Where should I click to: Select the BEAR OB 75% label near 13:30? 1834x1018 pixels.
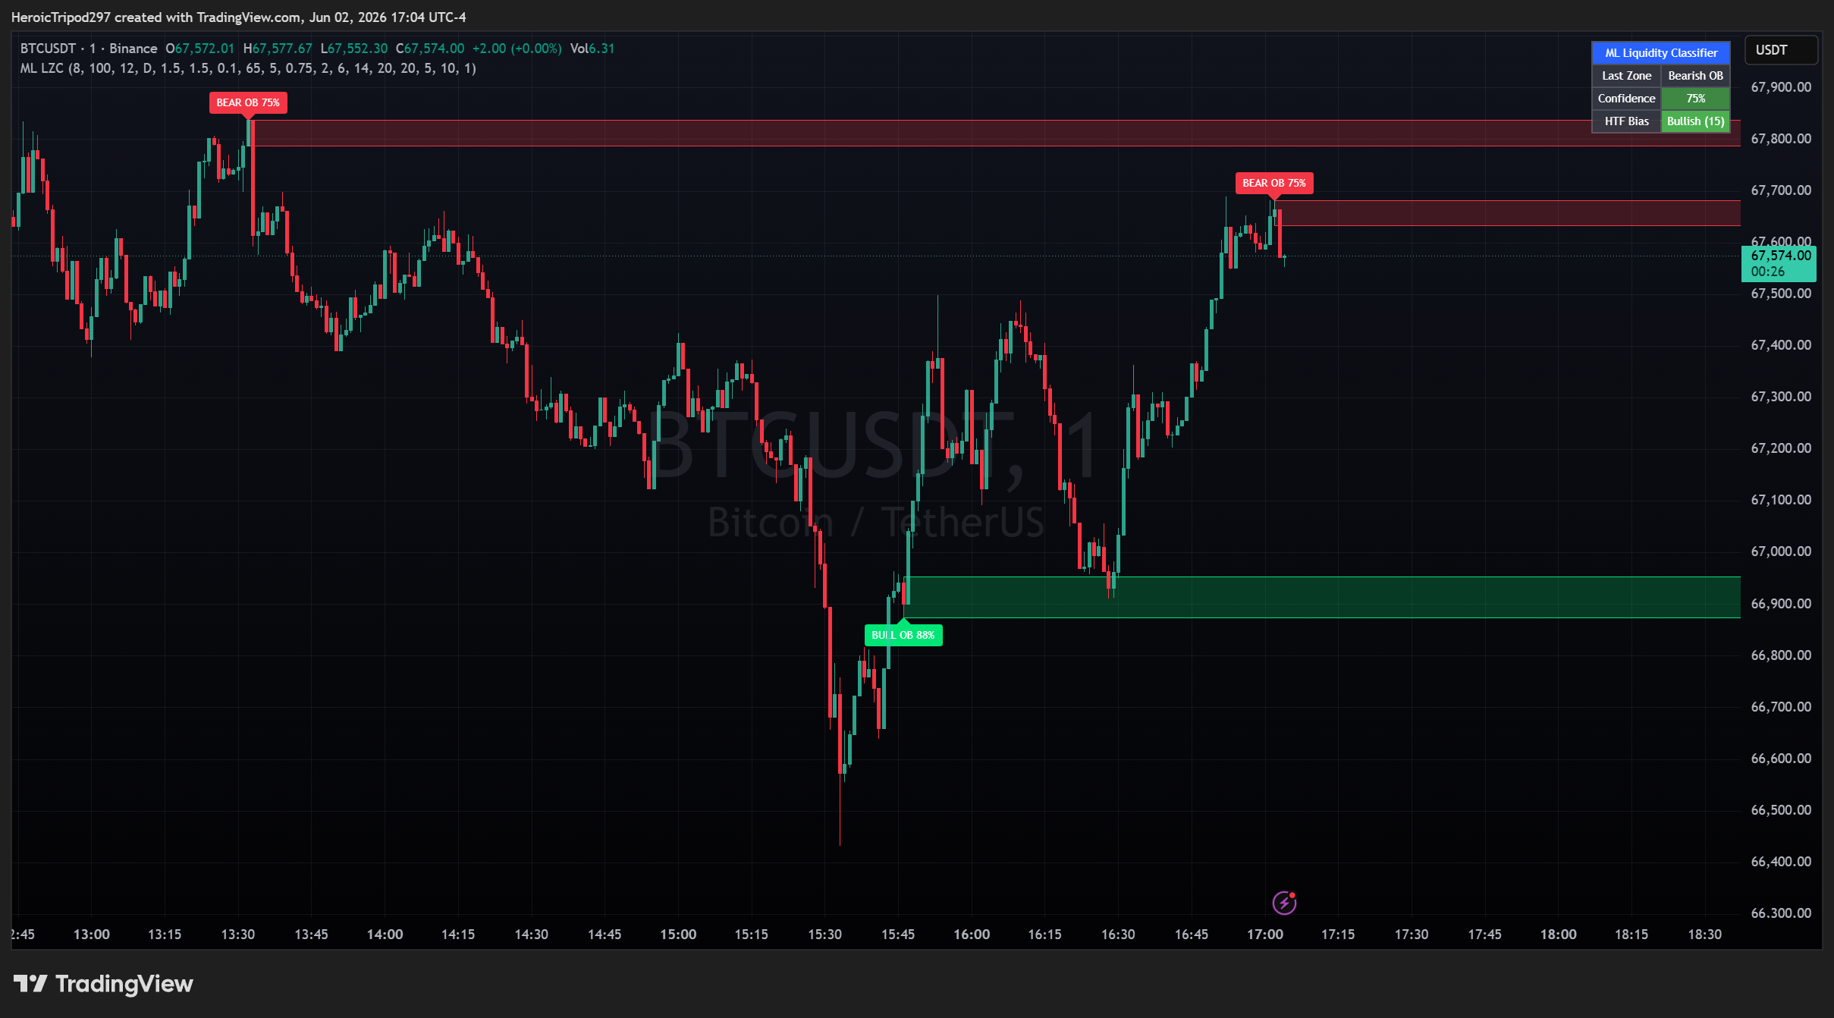(248, 102)
